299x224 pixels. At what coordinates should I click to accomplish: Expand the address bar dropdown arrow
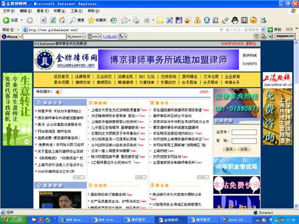[x=263, y=30]
